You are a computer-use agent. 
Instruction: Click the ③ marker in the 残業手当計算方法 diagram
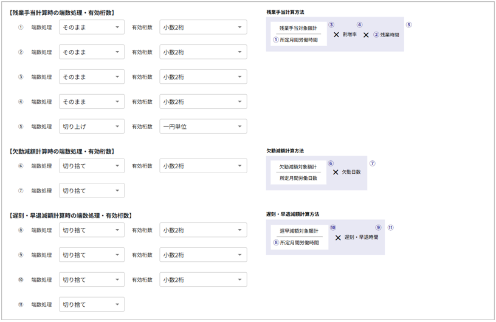(331, 25)
